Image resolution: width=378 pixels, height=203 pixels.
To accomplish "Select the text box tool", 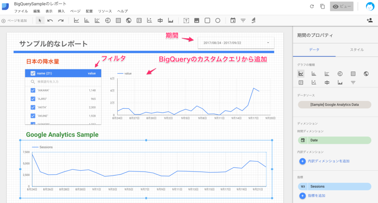I will pyautogui.click(x=186, y=21).
